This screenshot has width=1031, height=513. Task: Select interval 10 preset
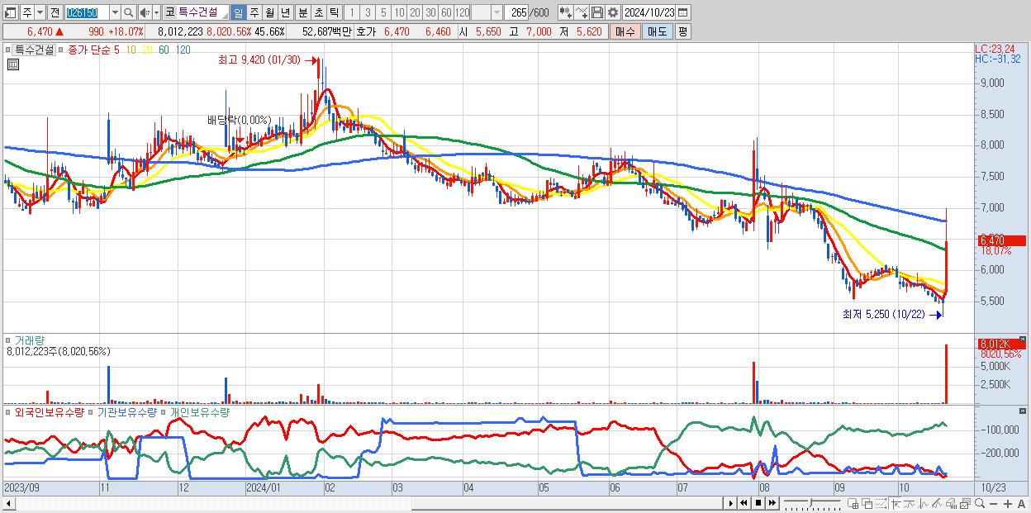click(x=399, y=12)
